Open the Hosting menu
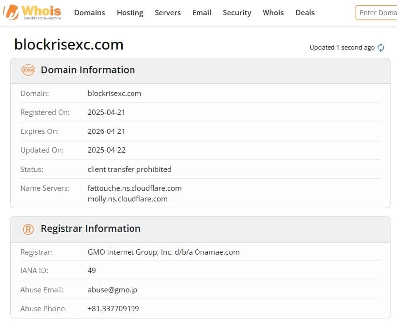The width and height of the screenshot is (397, 325). [x=130, y=13]
